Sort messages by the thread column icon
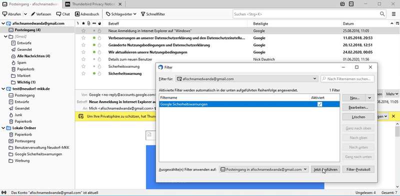 click(78, 23)
